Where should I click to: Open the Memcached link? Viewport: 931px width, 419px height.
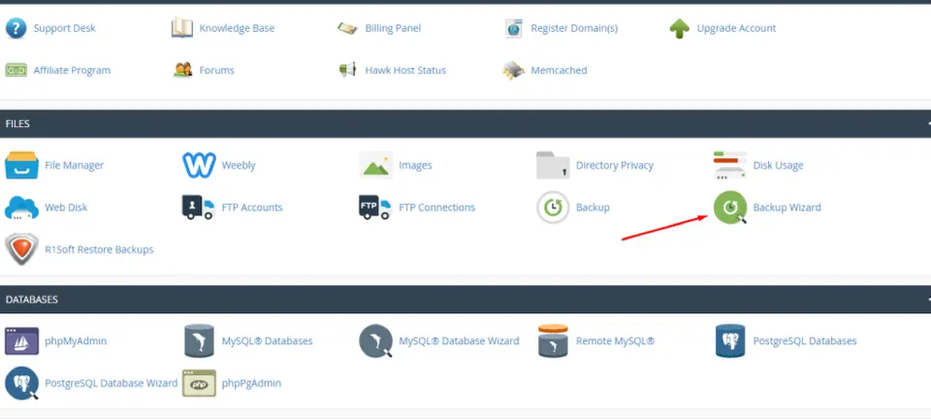(x=559, y=70)
